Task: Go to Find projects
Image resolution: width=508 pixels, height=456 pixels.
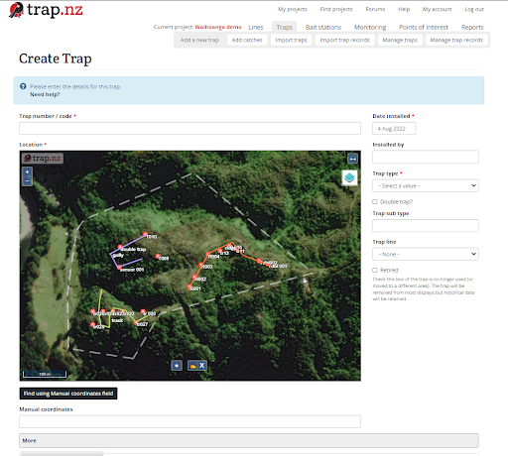Action: [x=336, y=9]
